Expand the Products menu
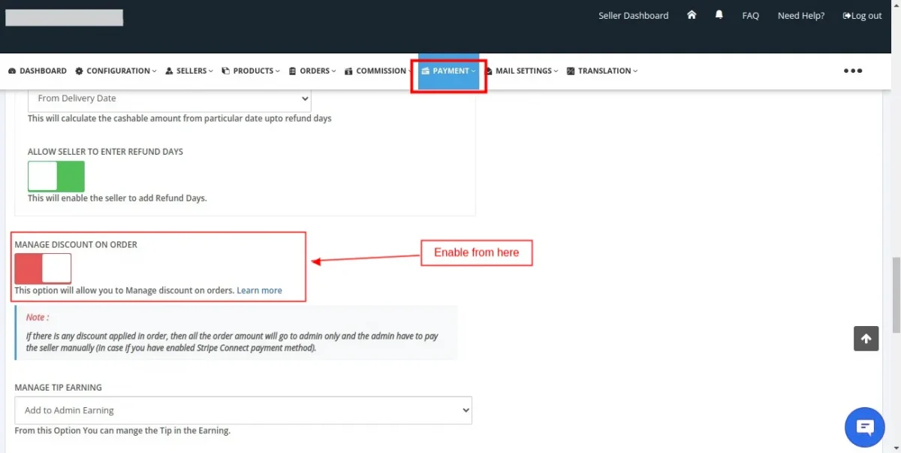Viewport: 901px width, 453px height. point(251,71)
